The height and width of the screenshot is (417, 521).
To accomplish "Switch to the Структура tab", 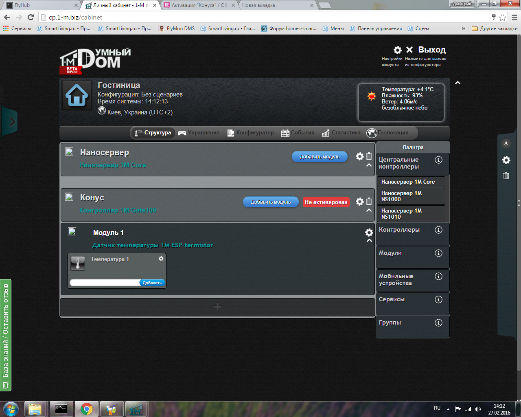I will coord(153,133).
